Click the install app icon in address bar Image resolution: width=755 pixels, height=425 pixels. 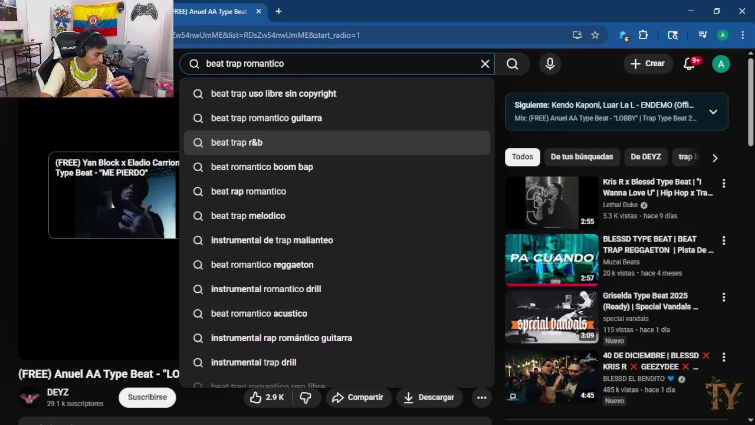pos(577,35)
